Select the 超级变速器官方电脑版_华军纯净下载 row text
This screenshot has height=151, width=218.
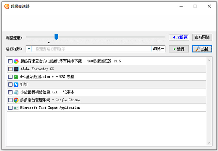[71, 61]
